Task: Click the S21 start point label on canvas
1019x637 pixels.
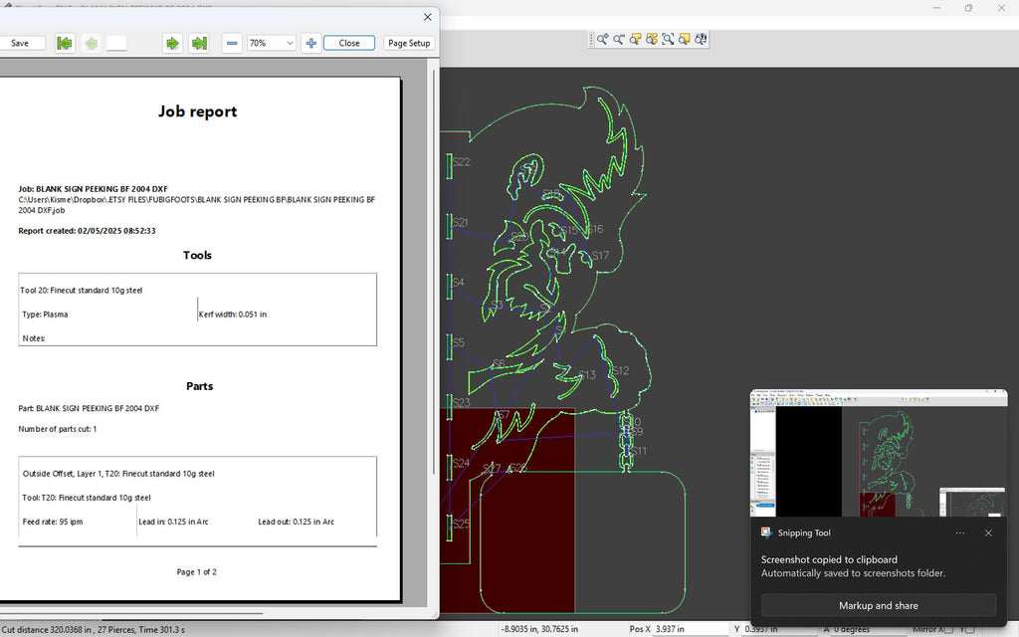Action: (x=460, y=222)
